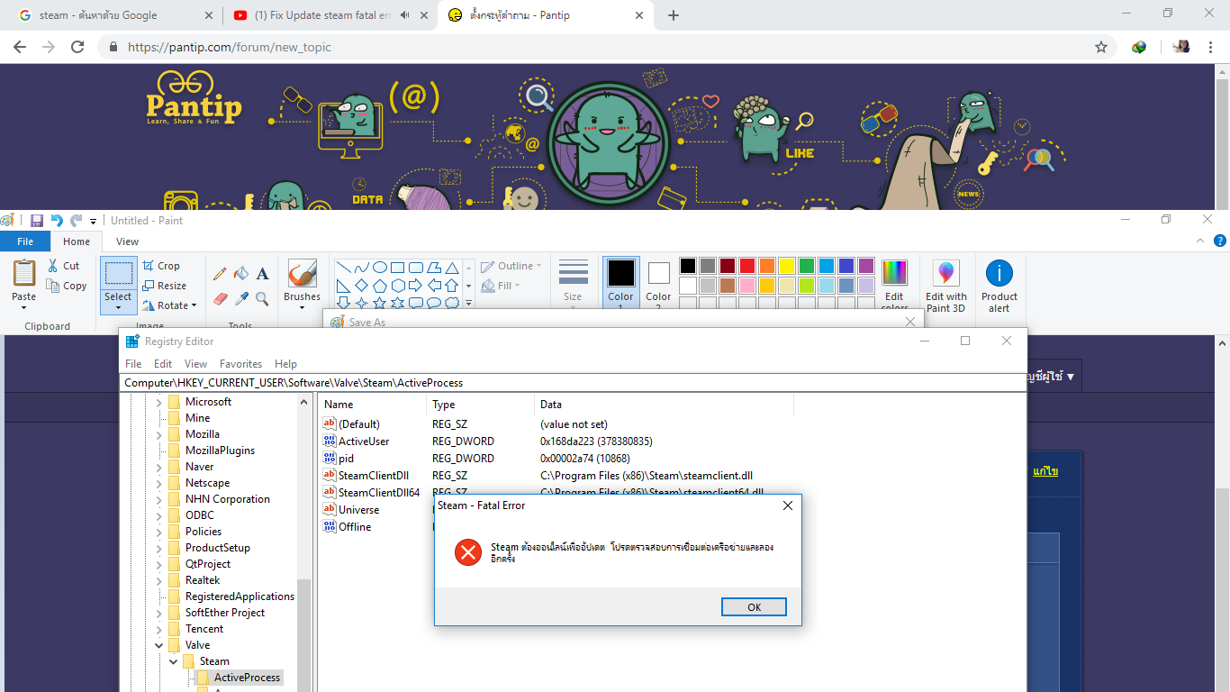Click the Save icon in Paint's title bar
Screen dimensions: 1230x692
(x=37, y=220)
